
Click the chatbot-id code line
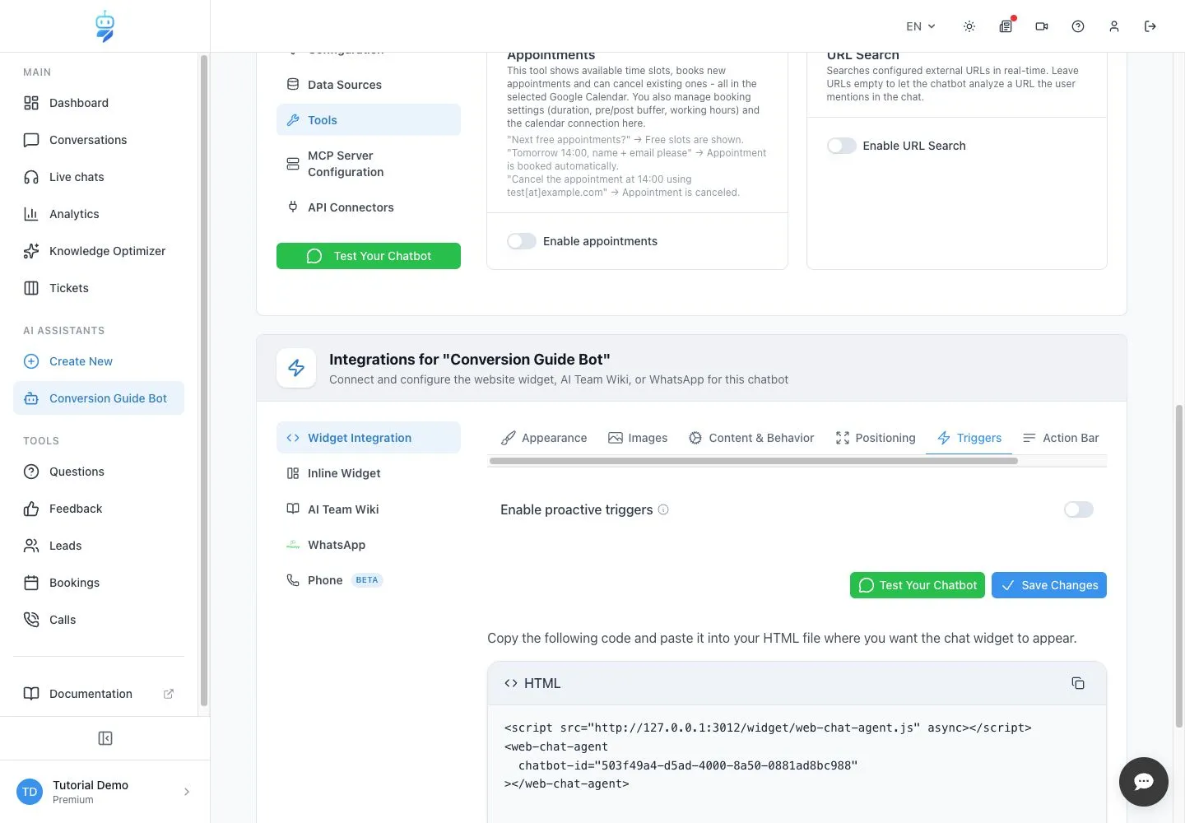coord(688,765)
